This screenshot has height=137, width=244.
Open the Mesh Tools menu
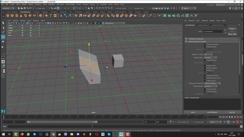(x=60, y=4)
